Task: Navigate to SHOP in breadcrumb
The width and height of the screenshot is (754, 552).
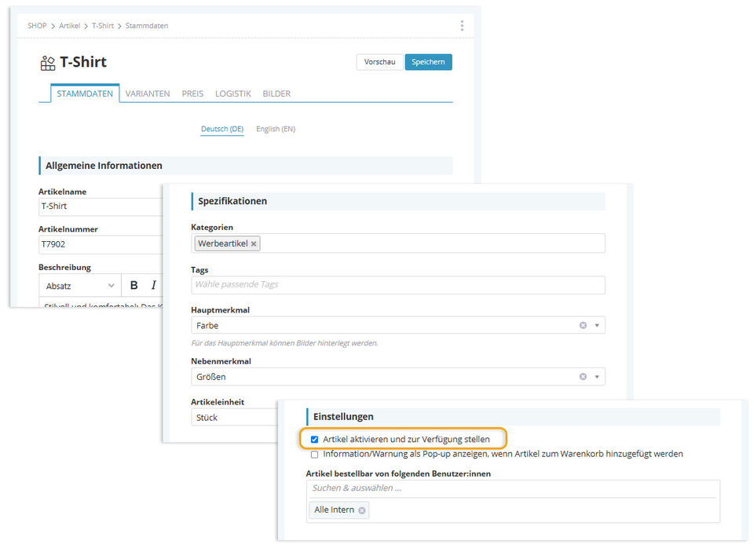Action: pyautogui.click(x=37, y=25)
